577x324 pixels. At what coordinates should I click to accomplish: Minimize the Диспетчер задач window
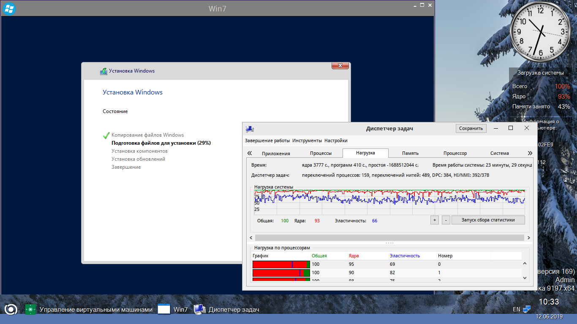(496, 128)
